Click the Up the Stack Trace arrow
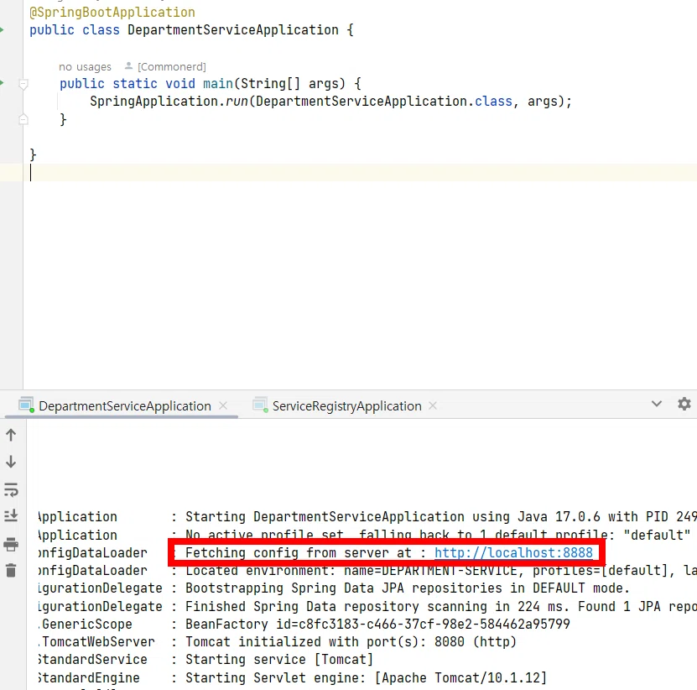 click(x=11, y=435)
